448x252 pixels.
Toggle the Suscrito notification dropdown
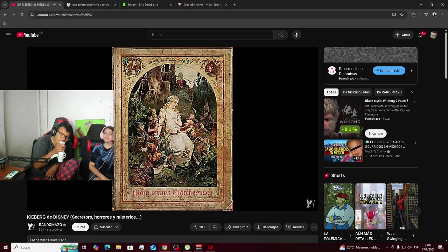(106, 227)
